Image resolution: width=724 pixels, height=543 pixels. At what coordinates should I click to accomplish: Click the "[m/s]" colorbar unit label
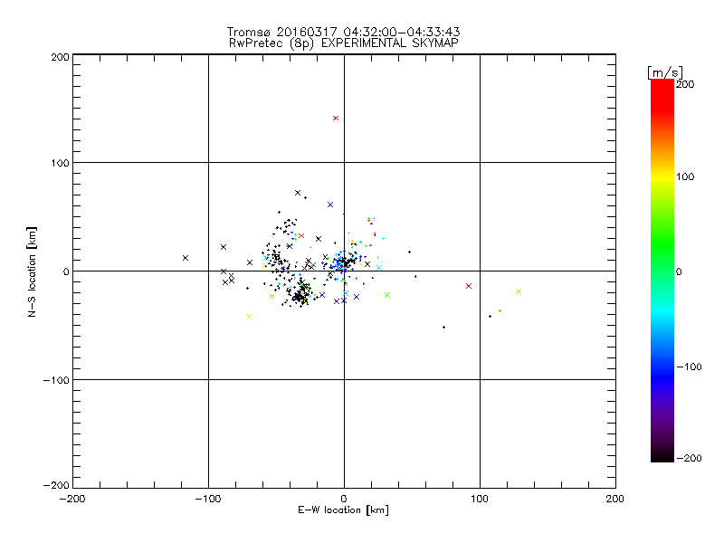point(665,72)
